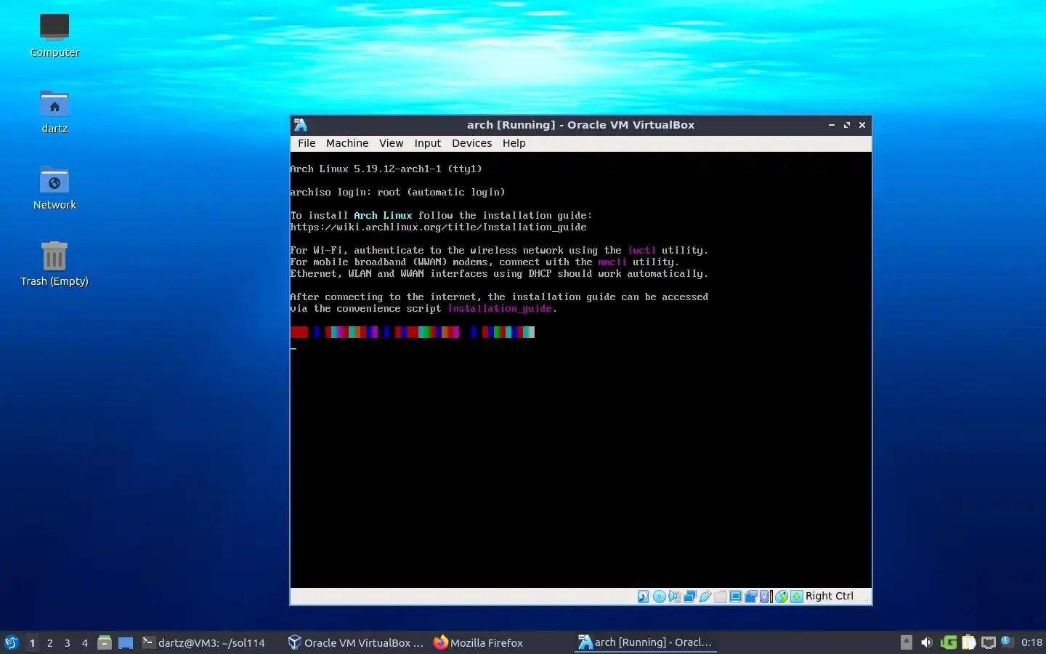Click the 0:18 clock in the taskbar
The width and height of the screenshot is (1046, 654).
(x=1031, y=642)
